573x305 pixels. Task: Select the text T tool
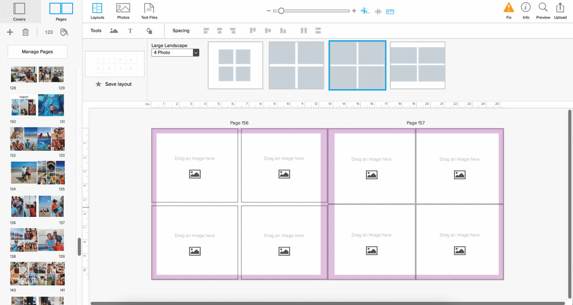[130, 31]
